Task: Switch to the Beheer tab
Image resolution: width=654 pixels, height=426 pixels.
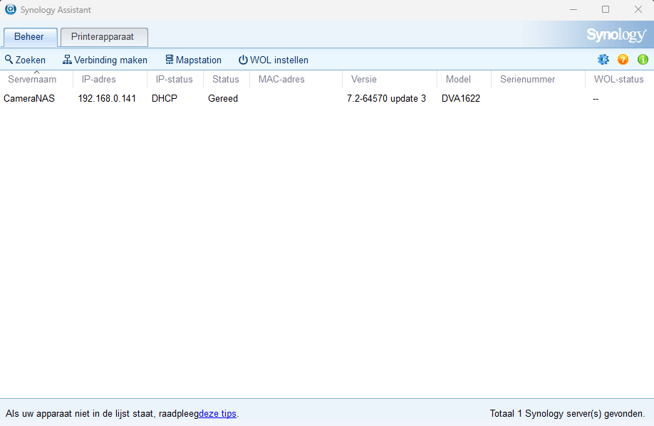Action: pos(29,37)
